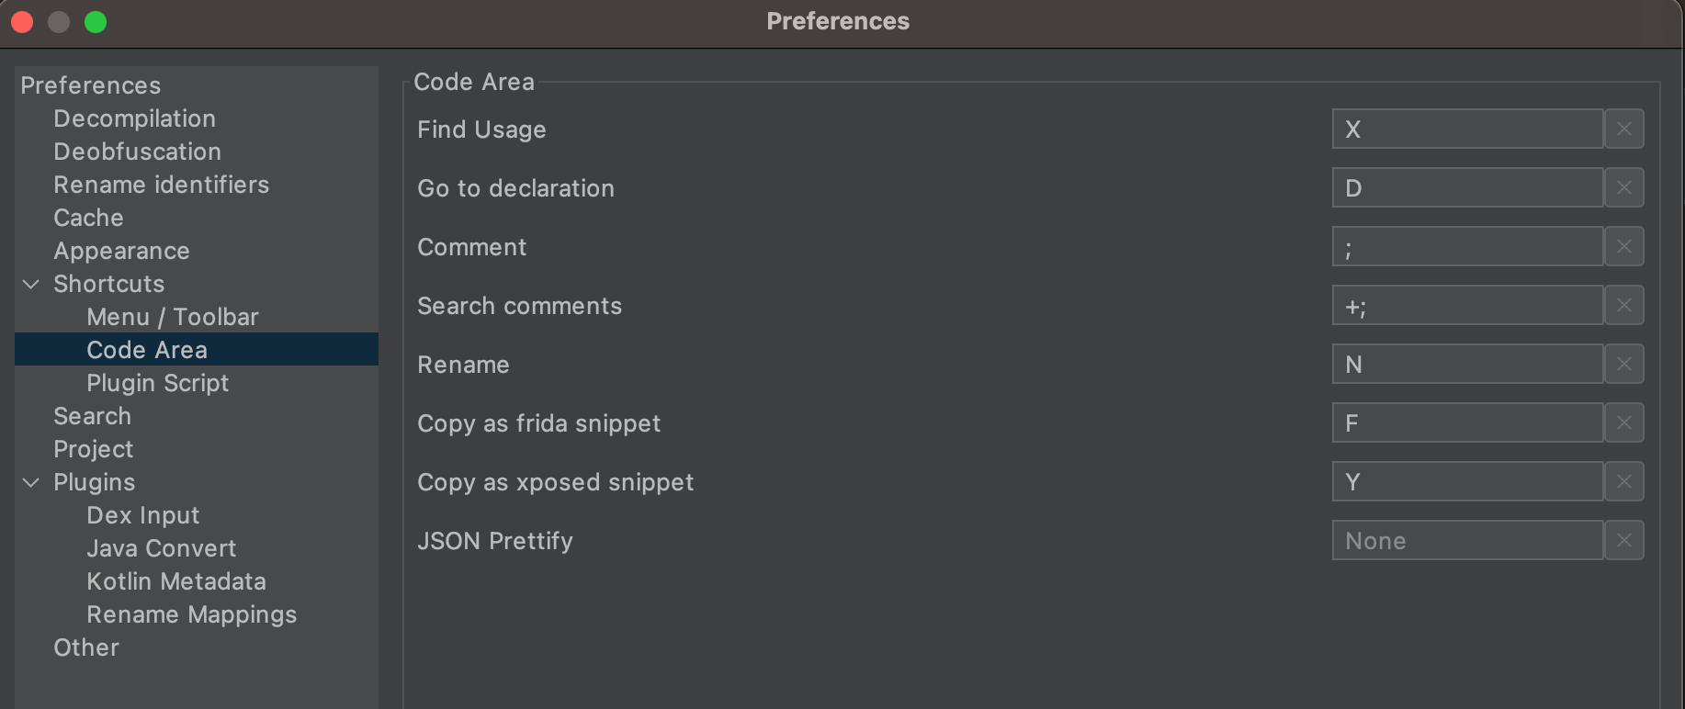
Task: Open the Other preferences page
Action: pos(85,647)
